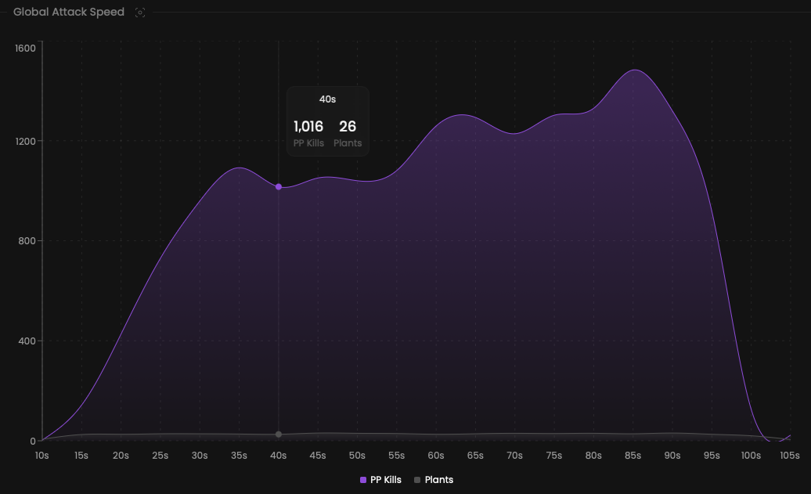The height and width of the screenshot is (494, 811).
Task: Click the PP Kills value in the tooltip
Action: (x=308, y=126)
